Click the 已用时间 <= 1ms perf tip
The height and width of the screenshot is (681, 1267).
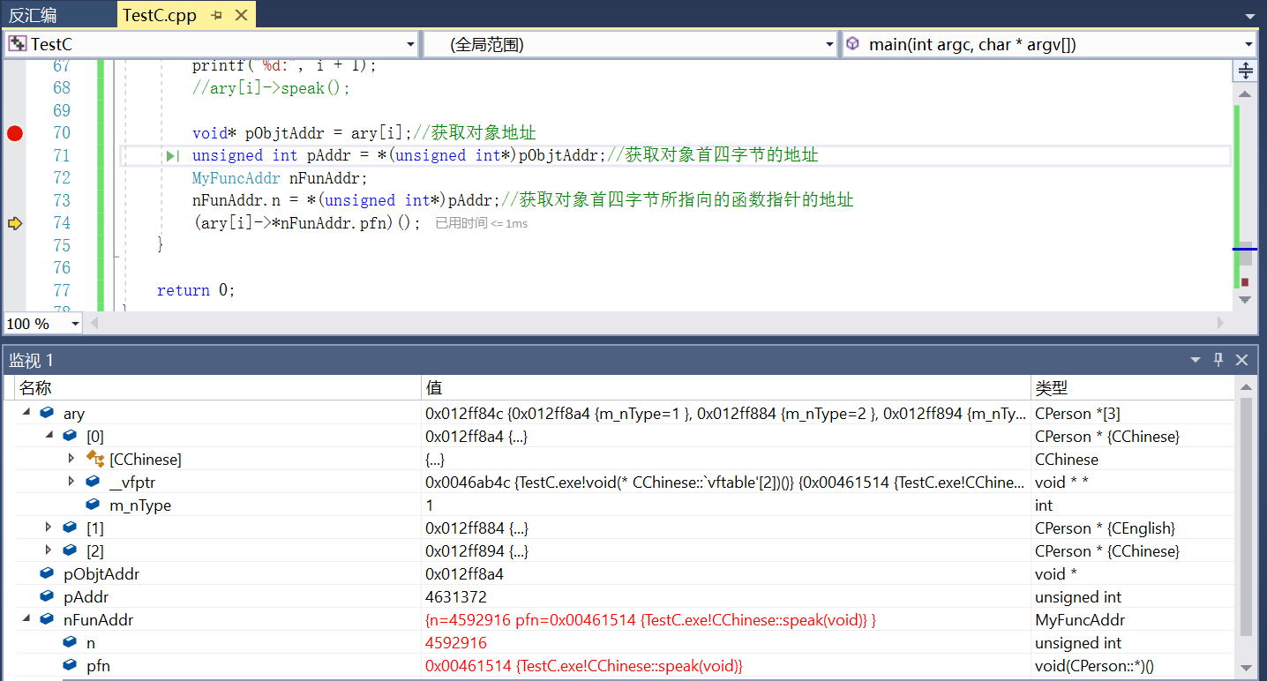(x=482, y=223)
